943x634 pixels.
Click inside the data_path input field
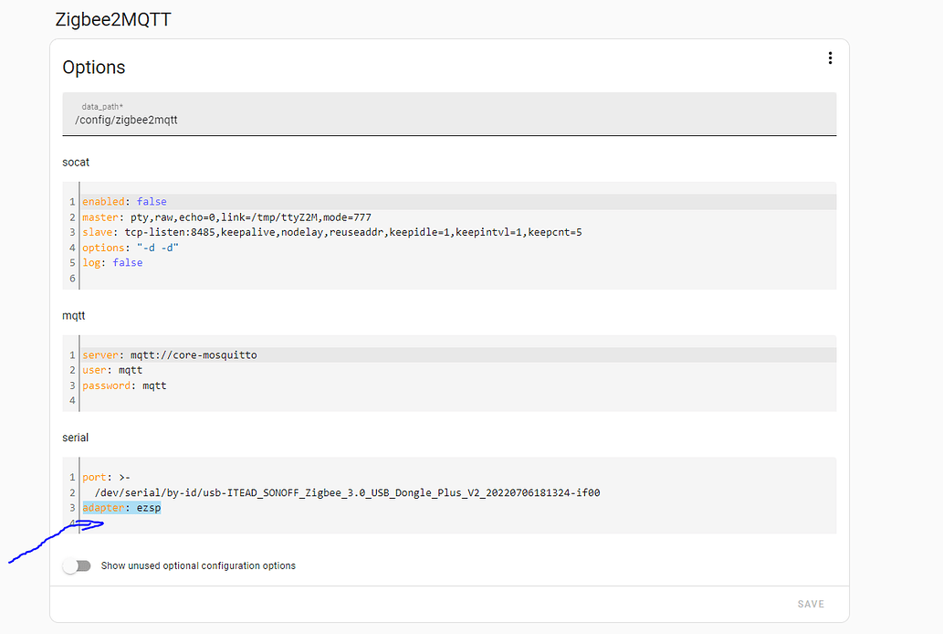point(274,120)
